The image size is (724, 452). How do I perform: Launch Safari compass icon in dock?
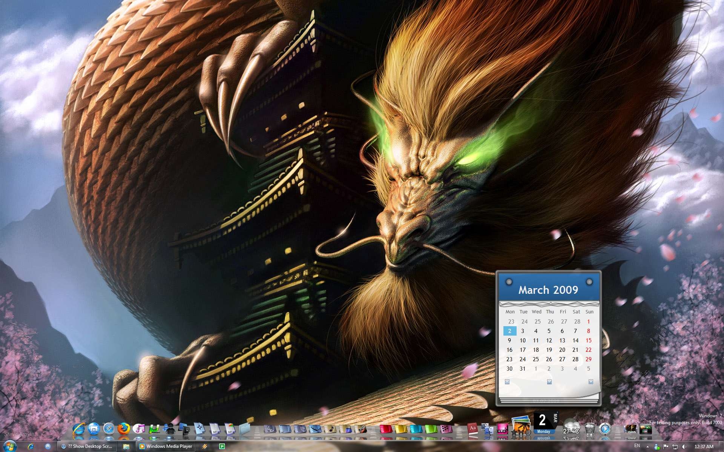point(109,429)
